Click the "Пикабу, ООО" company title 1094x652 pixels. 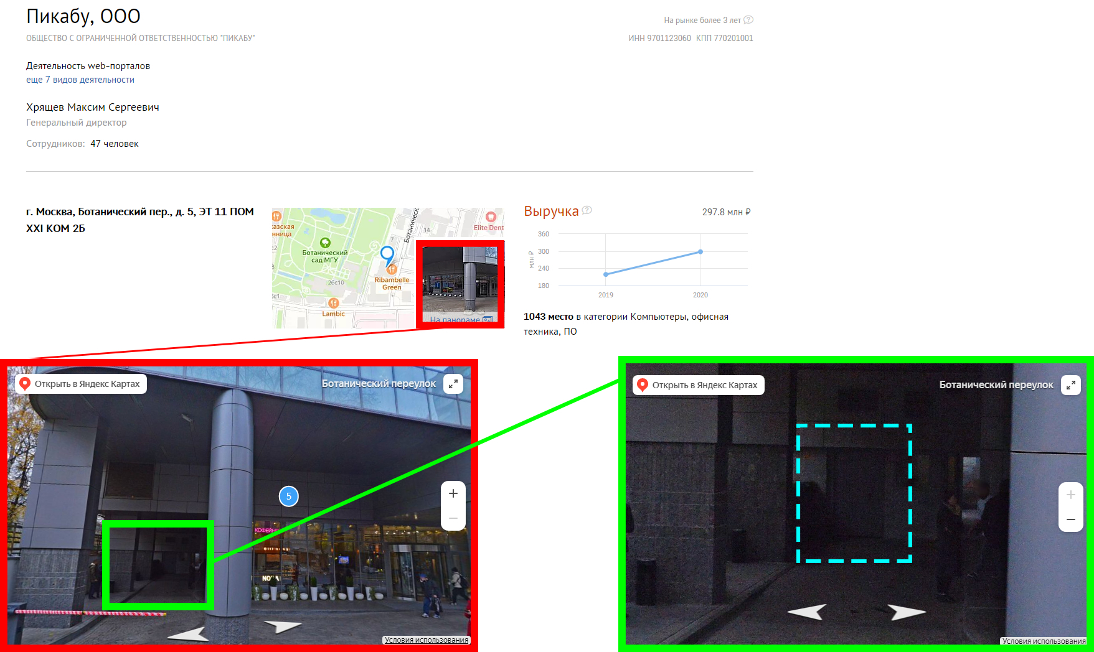click(83, 17)
